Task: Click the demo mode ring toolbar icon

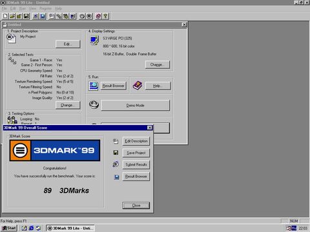Action: [x=82, y=16]
